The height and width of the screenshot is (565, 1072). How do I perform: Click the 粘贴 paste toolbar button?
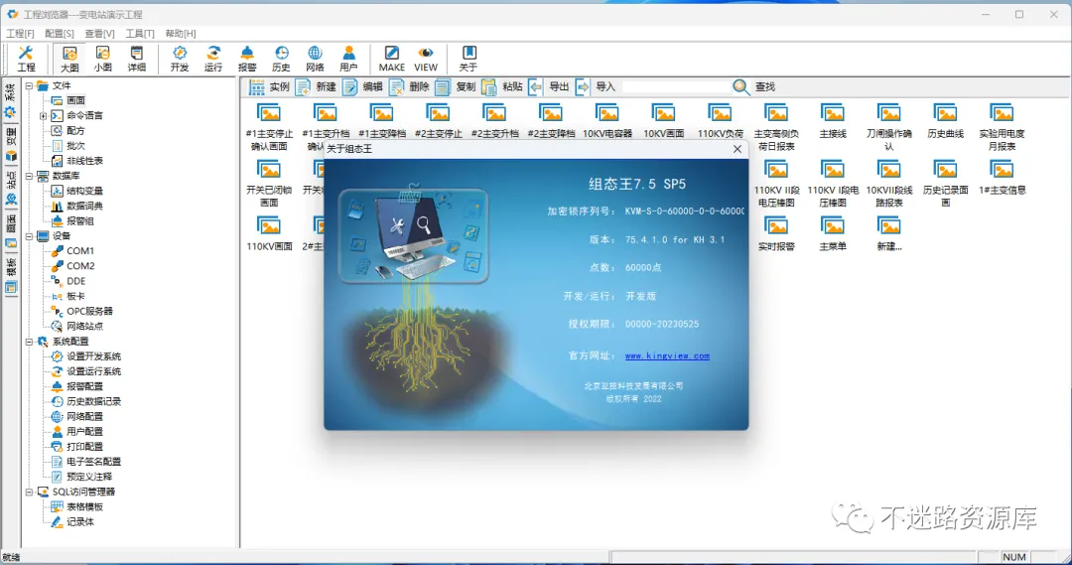point(502,86)
